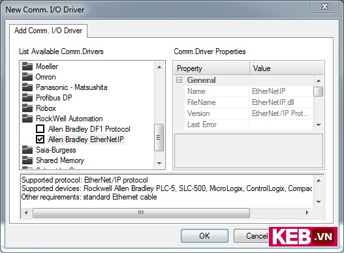The height and width of the screenshot is (253, 344).
Task: Click the description box scroll right arrow
Action: coord(307,213)
